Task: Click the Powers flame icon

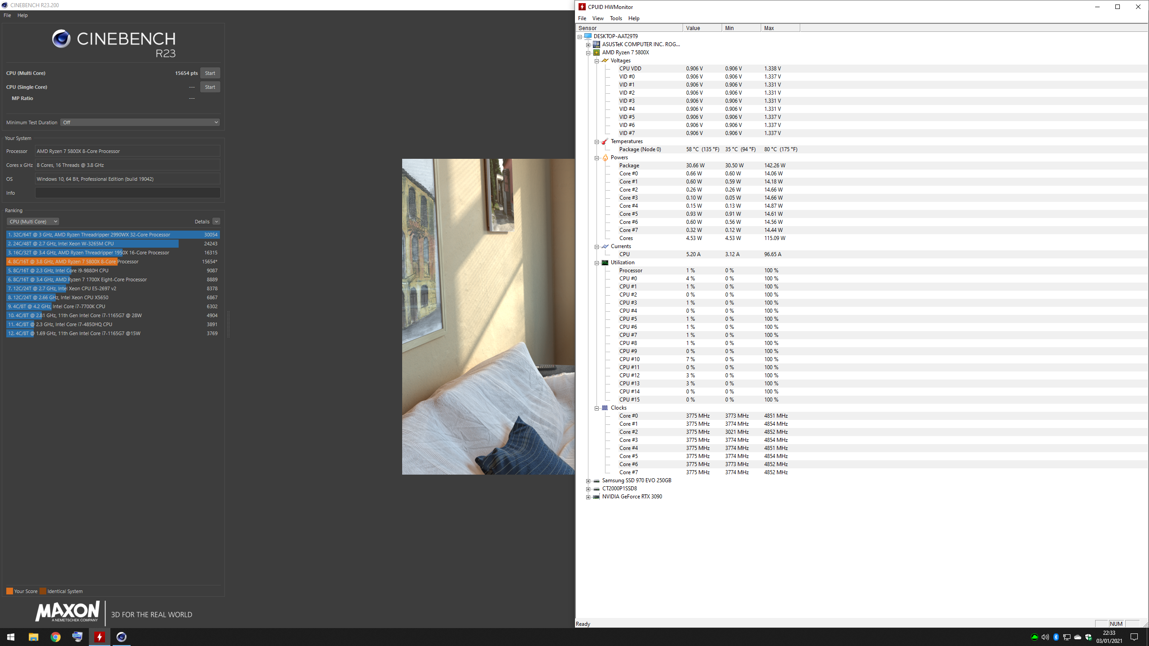Action: [605, 157]
